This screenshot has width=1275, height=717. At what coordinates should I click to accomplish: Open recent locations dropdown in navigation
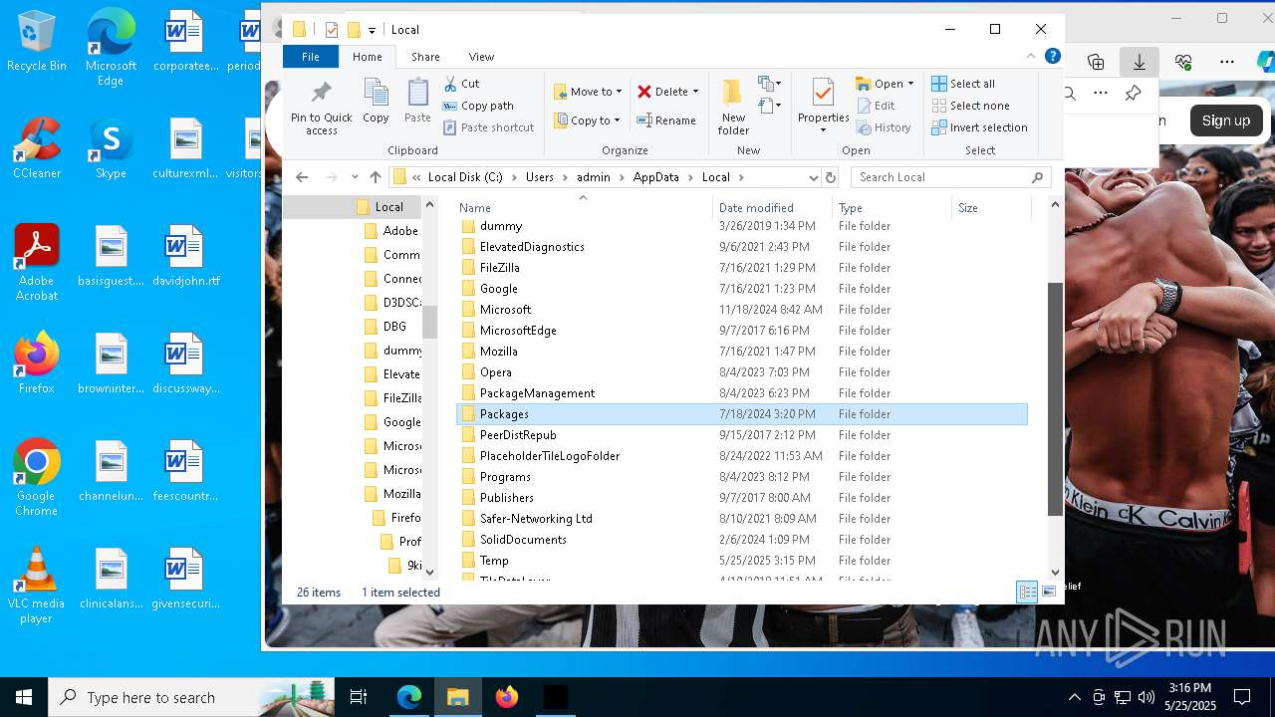355,177
